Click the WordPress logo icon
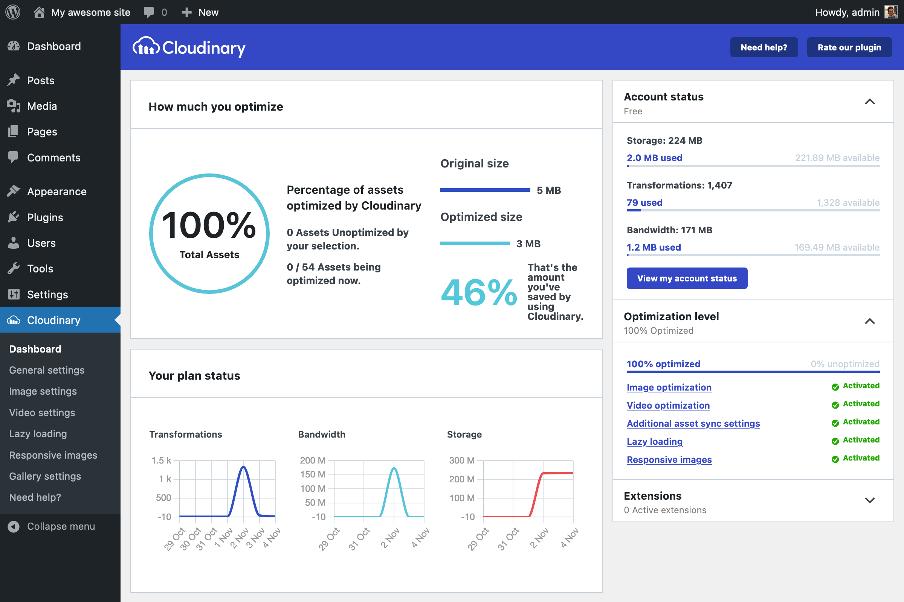The image size is (904, 602). point(13,12)
